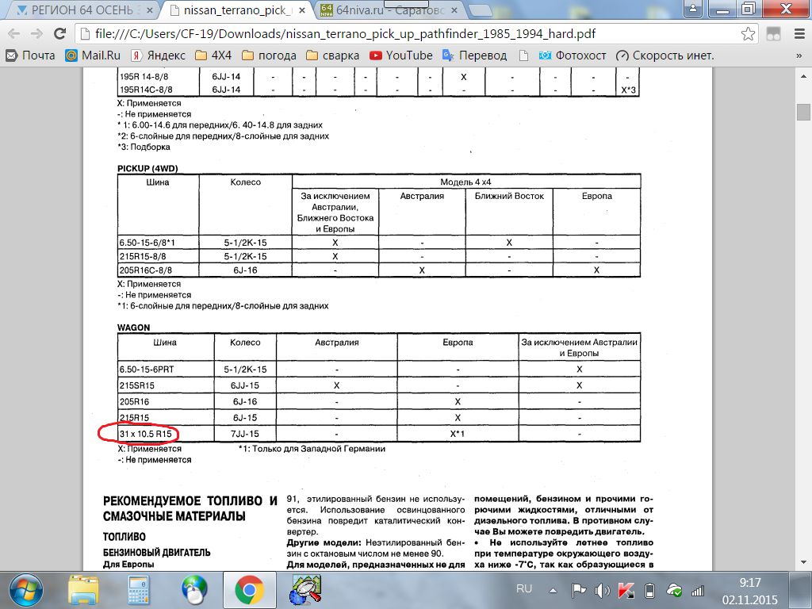This screenshot has width=812, height=609.
Task: Open the Chrome hamburger menu
Action: pos(797,35)
